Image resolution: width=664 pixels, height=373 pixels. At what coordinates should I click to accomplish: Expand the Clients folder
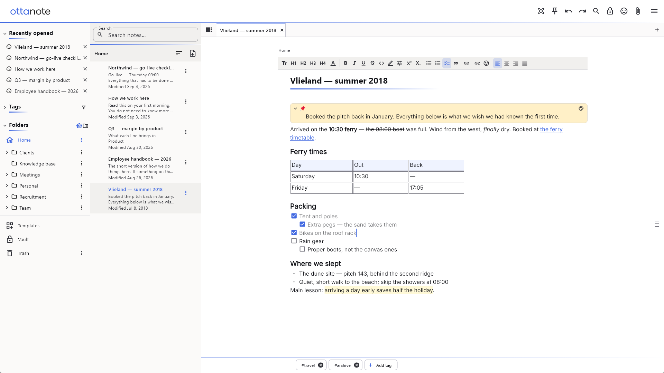tap(7, 152)
